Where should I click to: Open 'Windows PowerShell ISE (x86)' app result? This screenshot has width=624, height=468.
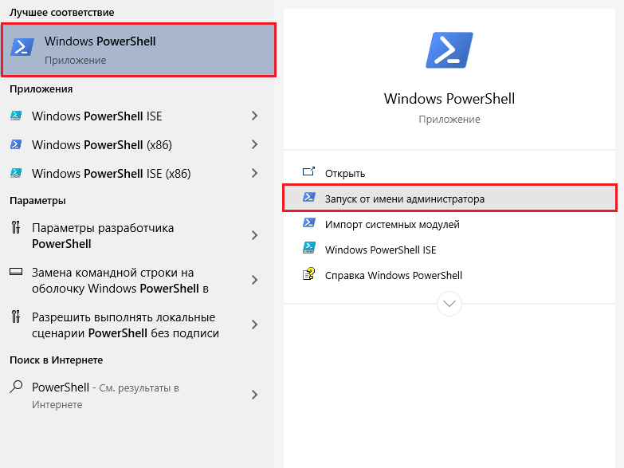[x=137, y=173]
